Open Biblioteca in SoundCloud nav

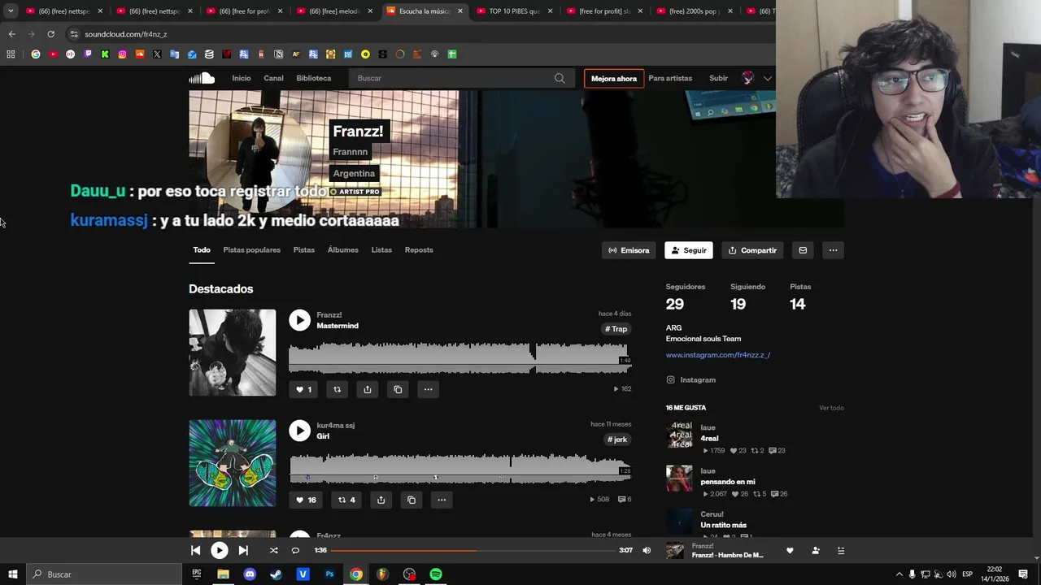[314, 78]
